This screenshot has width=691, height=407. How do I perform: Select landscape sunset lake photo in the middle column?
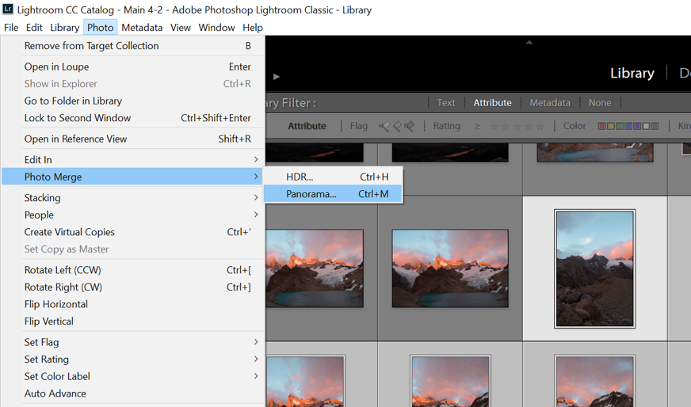450,268
